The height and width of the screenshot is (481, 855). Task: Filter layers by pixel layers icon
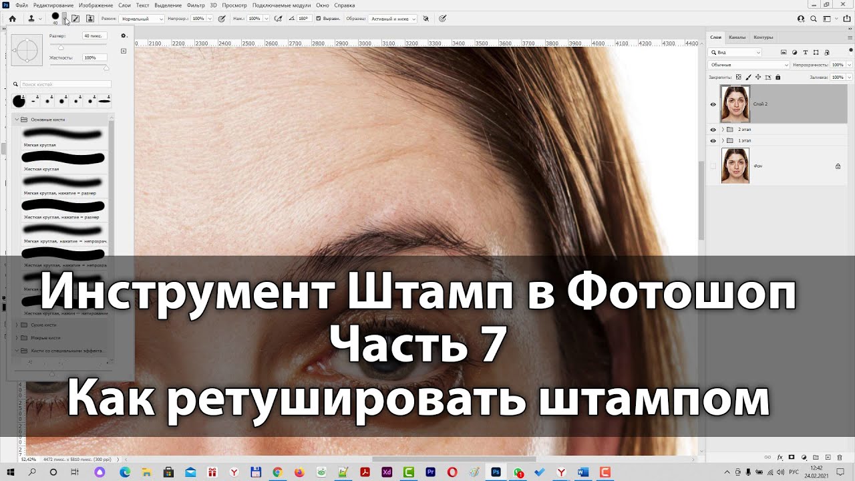(x=783, y=52)
